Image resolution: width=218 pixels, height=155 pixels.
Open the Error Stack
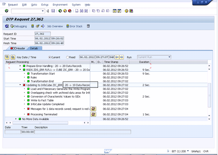pos(74,26)
